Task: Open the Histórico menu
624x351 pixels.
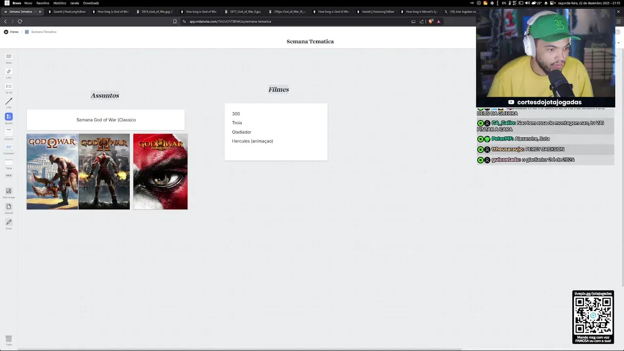Action: tap(59, 3)
